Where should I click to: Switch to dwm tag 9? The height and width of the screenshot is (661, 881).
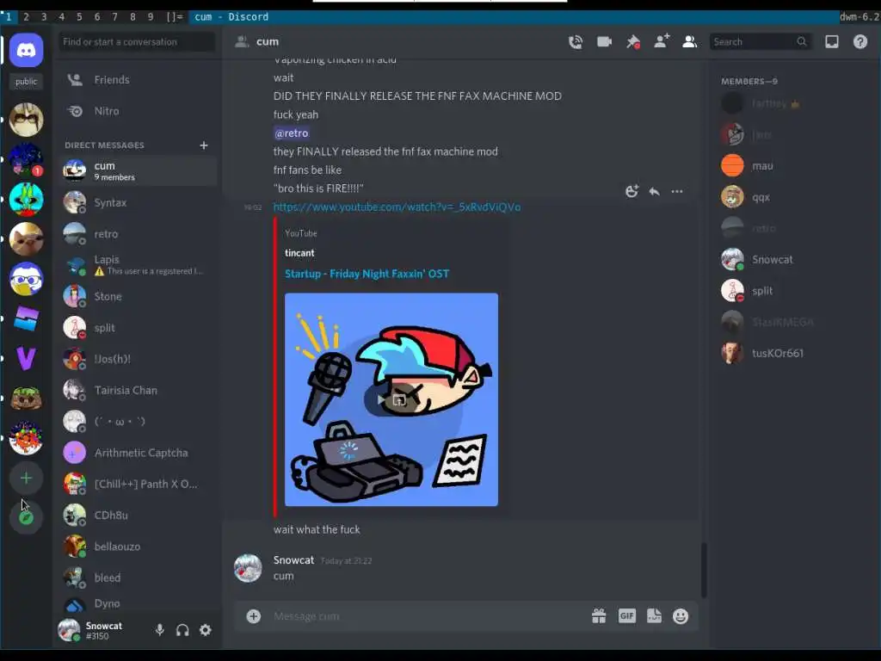point(150,17)
